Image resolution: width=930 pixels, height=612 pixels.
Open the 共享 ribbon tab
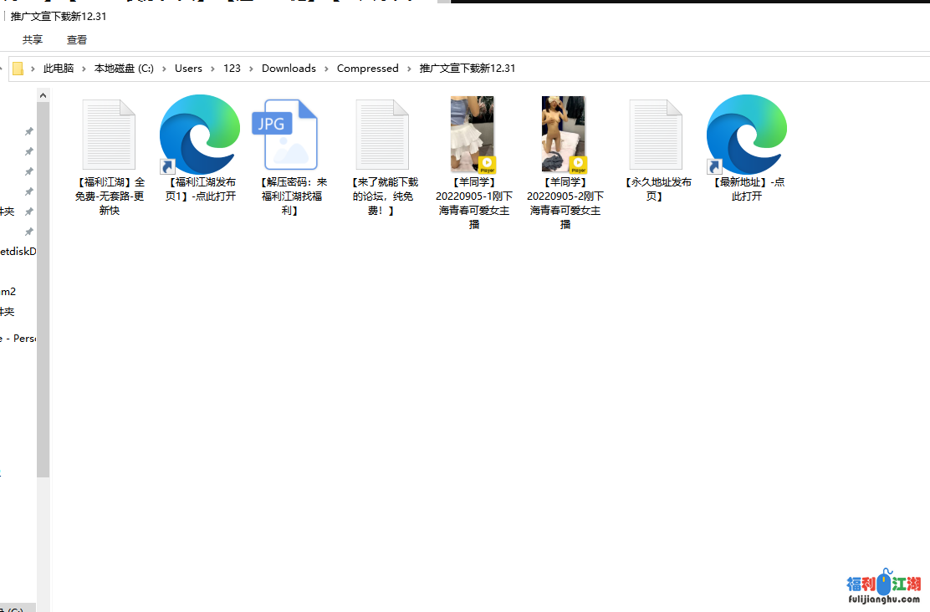[x=33, y=39]
